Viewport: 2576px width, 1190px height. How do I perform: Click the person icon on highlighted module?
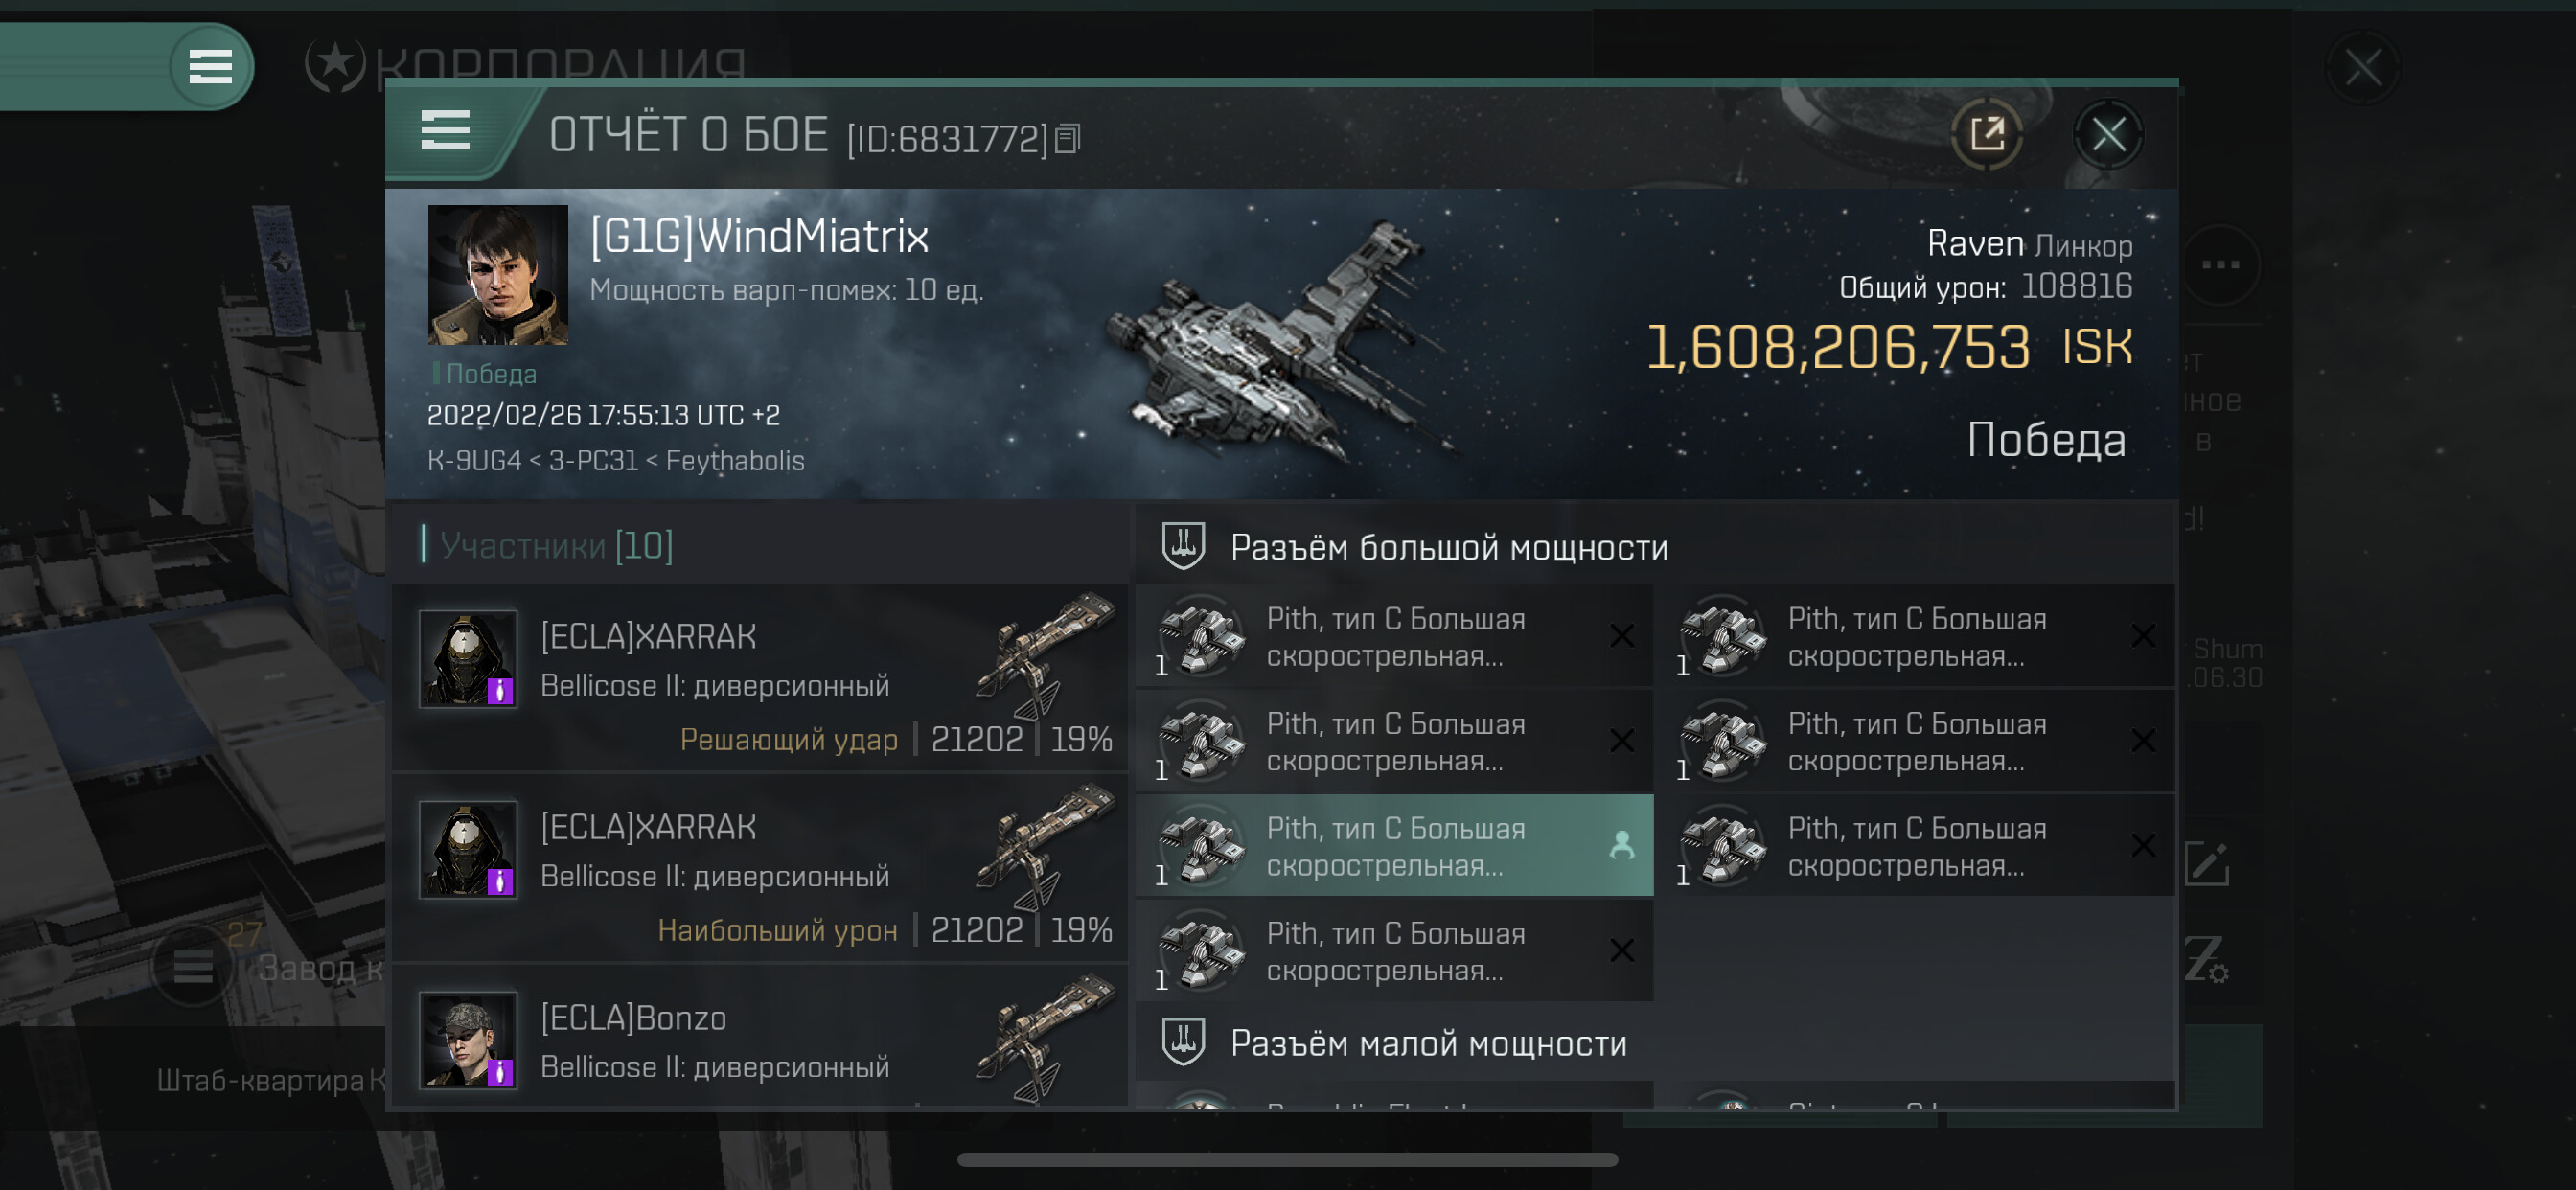1622,846
